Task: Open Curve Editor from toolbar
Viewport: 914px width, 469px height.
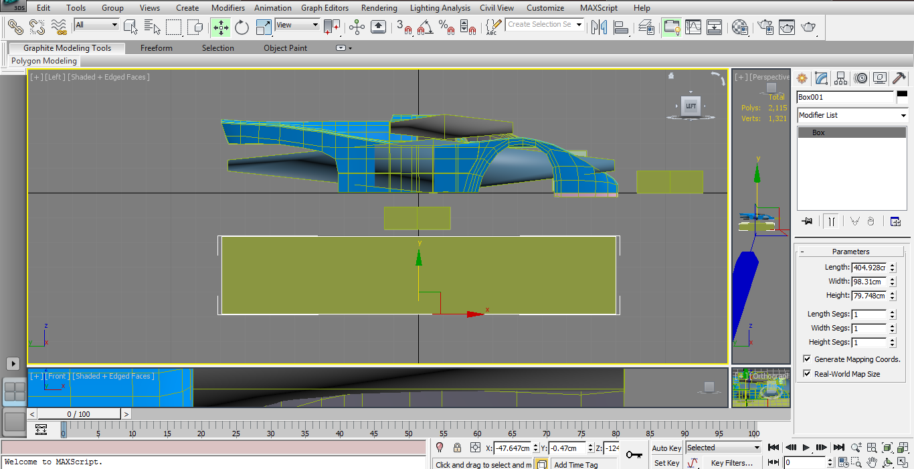Action: (x=693, y=27)
